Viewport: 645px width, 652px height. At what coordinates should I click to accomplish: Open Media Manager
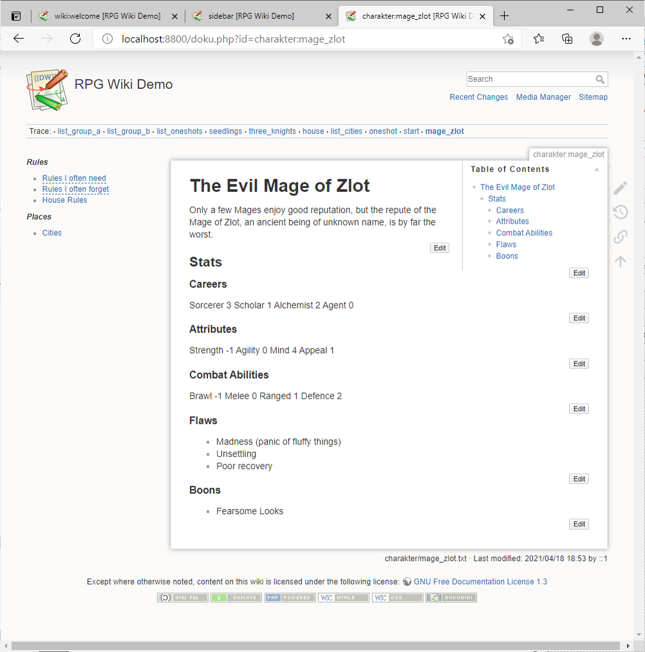[543, 97]
